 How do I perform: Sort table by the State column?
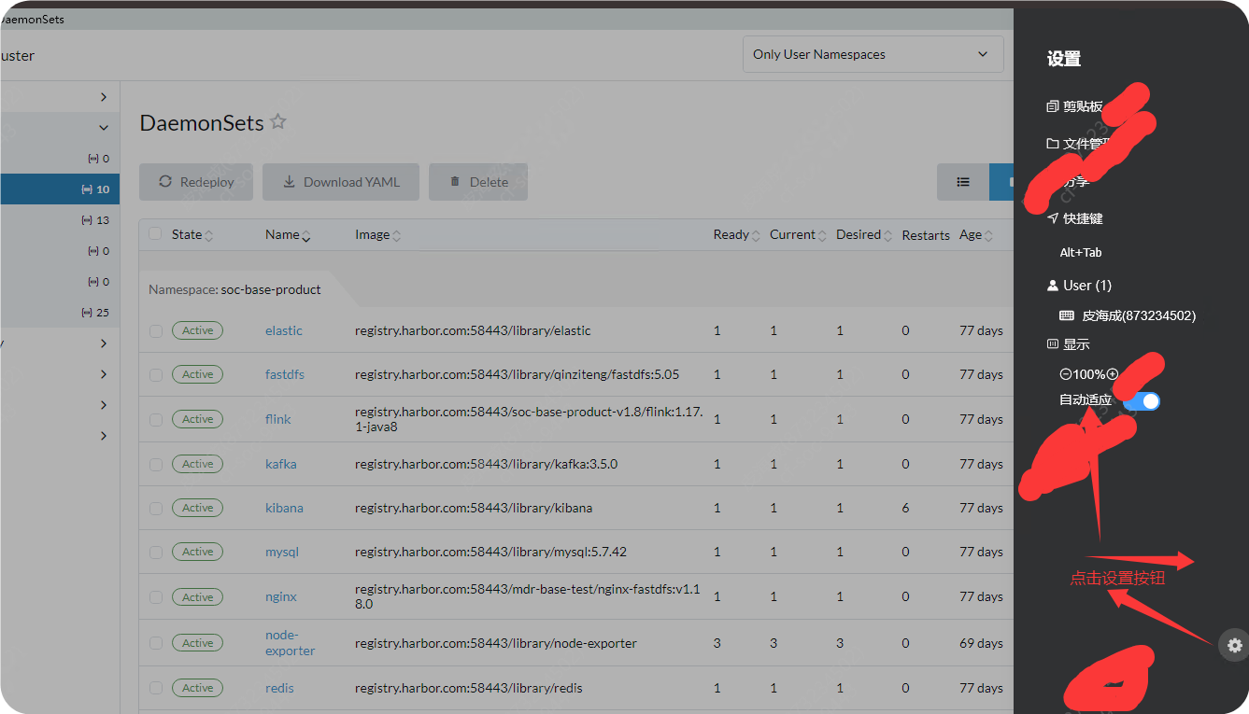(192, 235)
